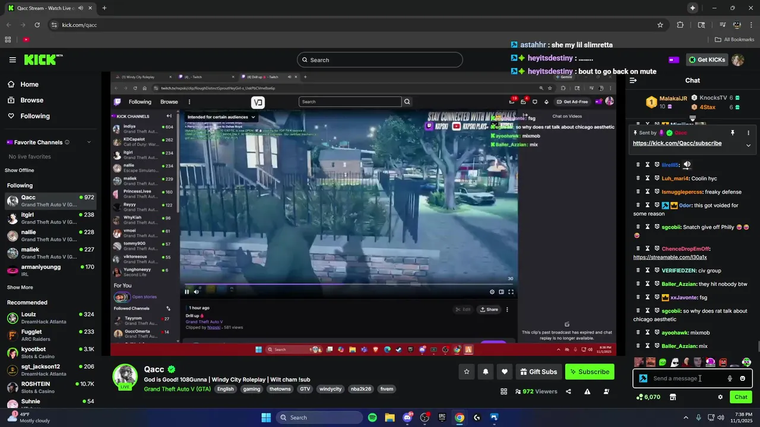Send message with green Chat button

click(x=741, y=397)
